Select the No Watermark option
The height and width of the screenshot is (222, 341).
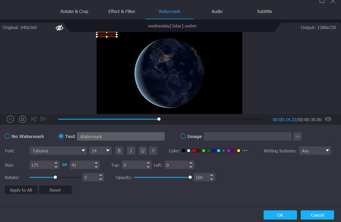tap(8, 137)
